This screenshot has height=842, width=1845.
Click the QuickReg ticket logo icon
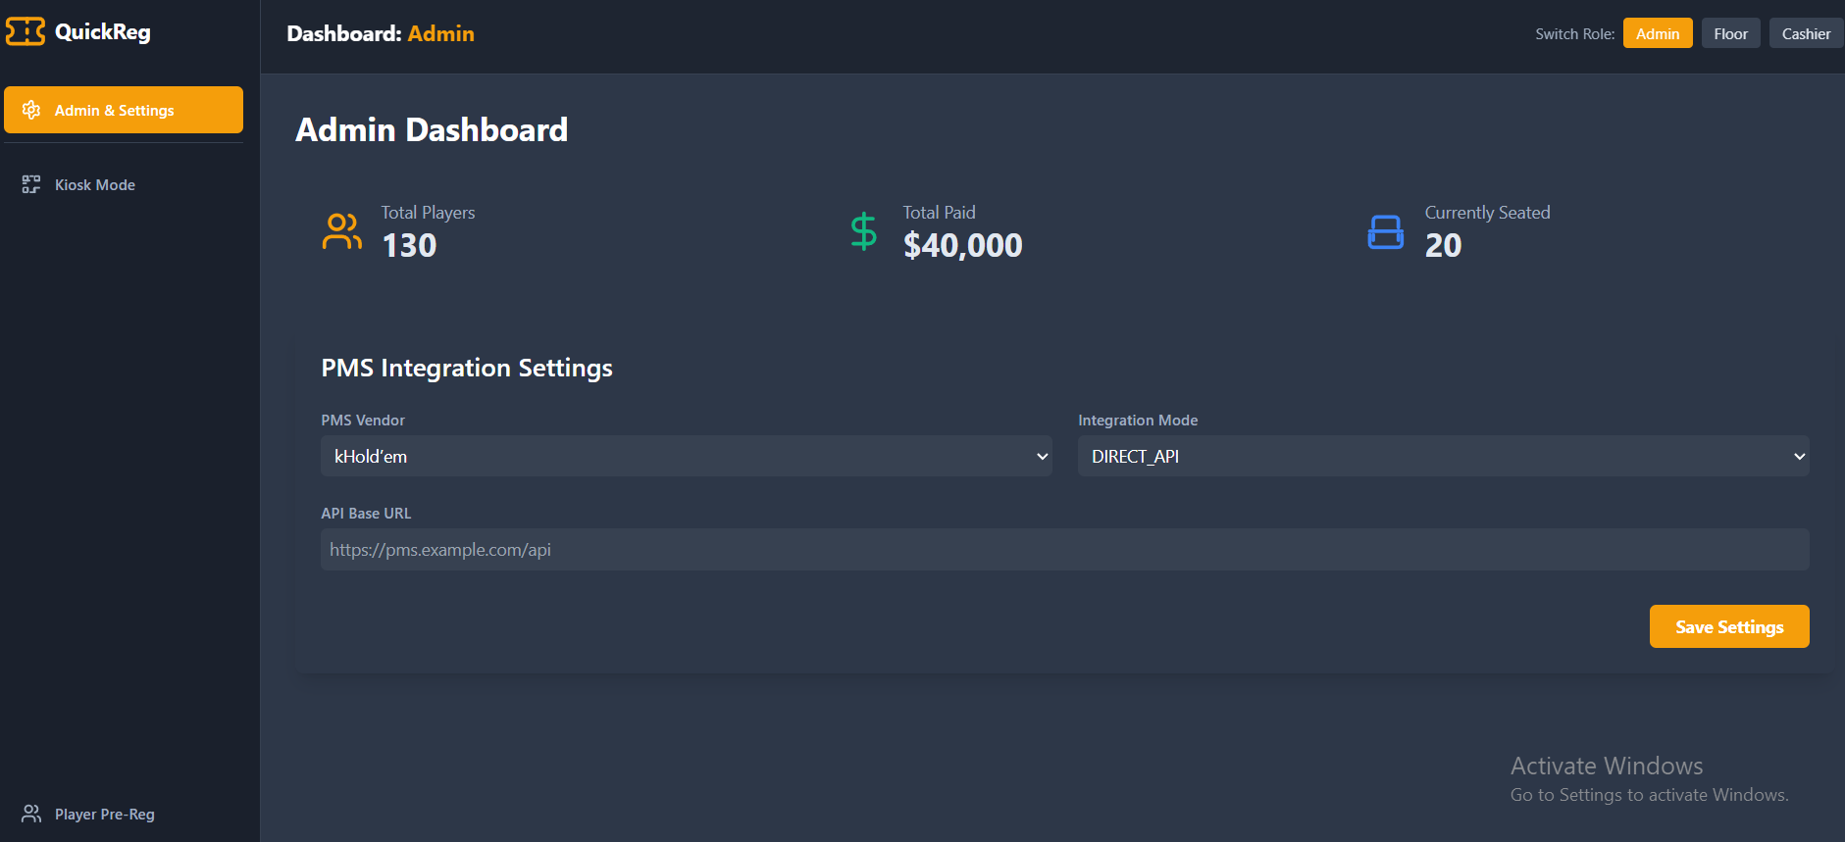[x=26, y=31]
